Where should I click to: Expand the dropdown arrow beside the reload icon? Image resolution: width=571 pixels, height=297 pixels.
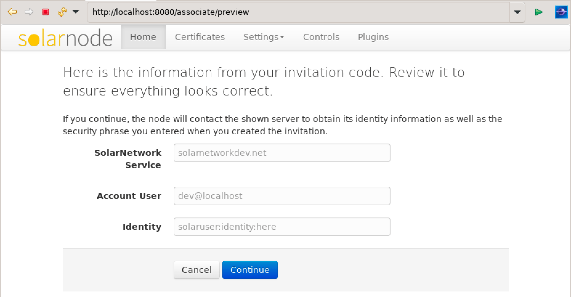point(75,12)
